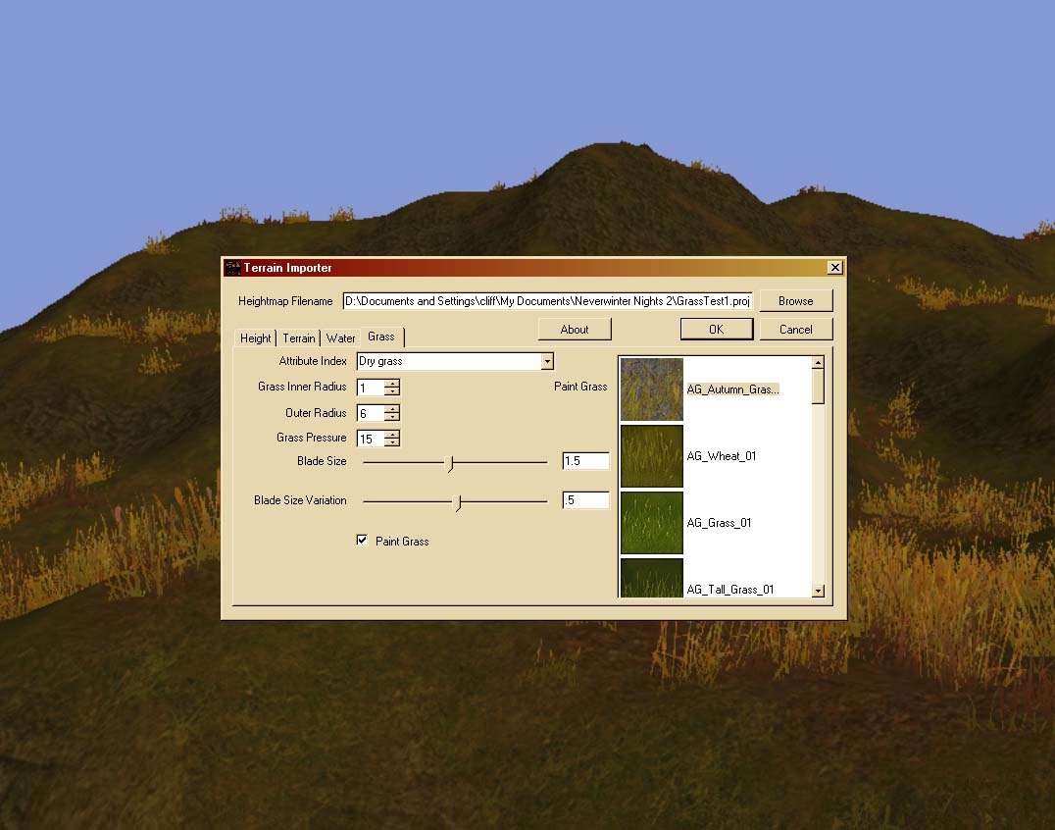Select the AG_Autumn_Grass texture thumbnail
This screenshot has height=830, width=1055.
click(x=651, y=389)
